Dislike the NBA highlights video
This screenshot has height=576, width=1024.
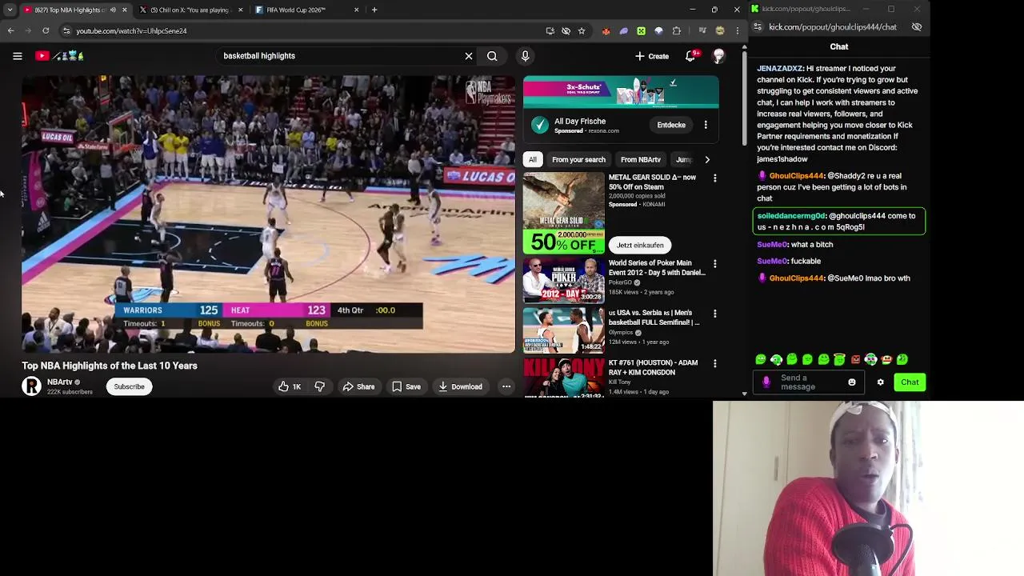pyautogui.click(x=319, y=386)
